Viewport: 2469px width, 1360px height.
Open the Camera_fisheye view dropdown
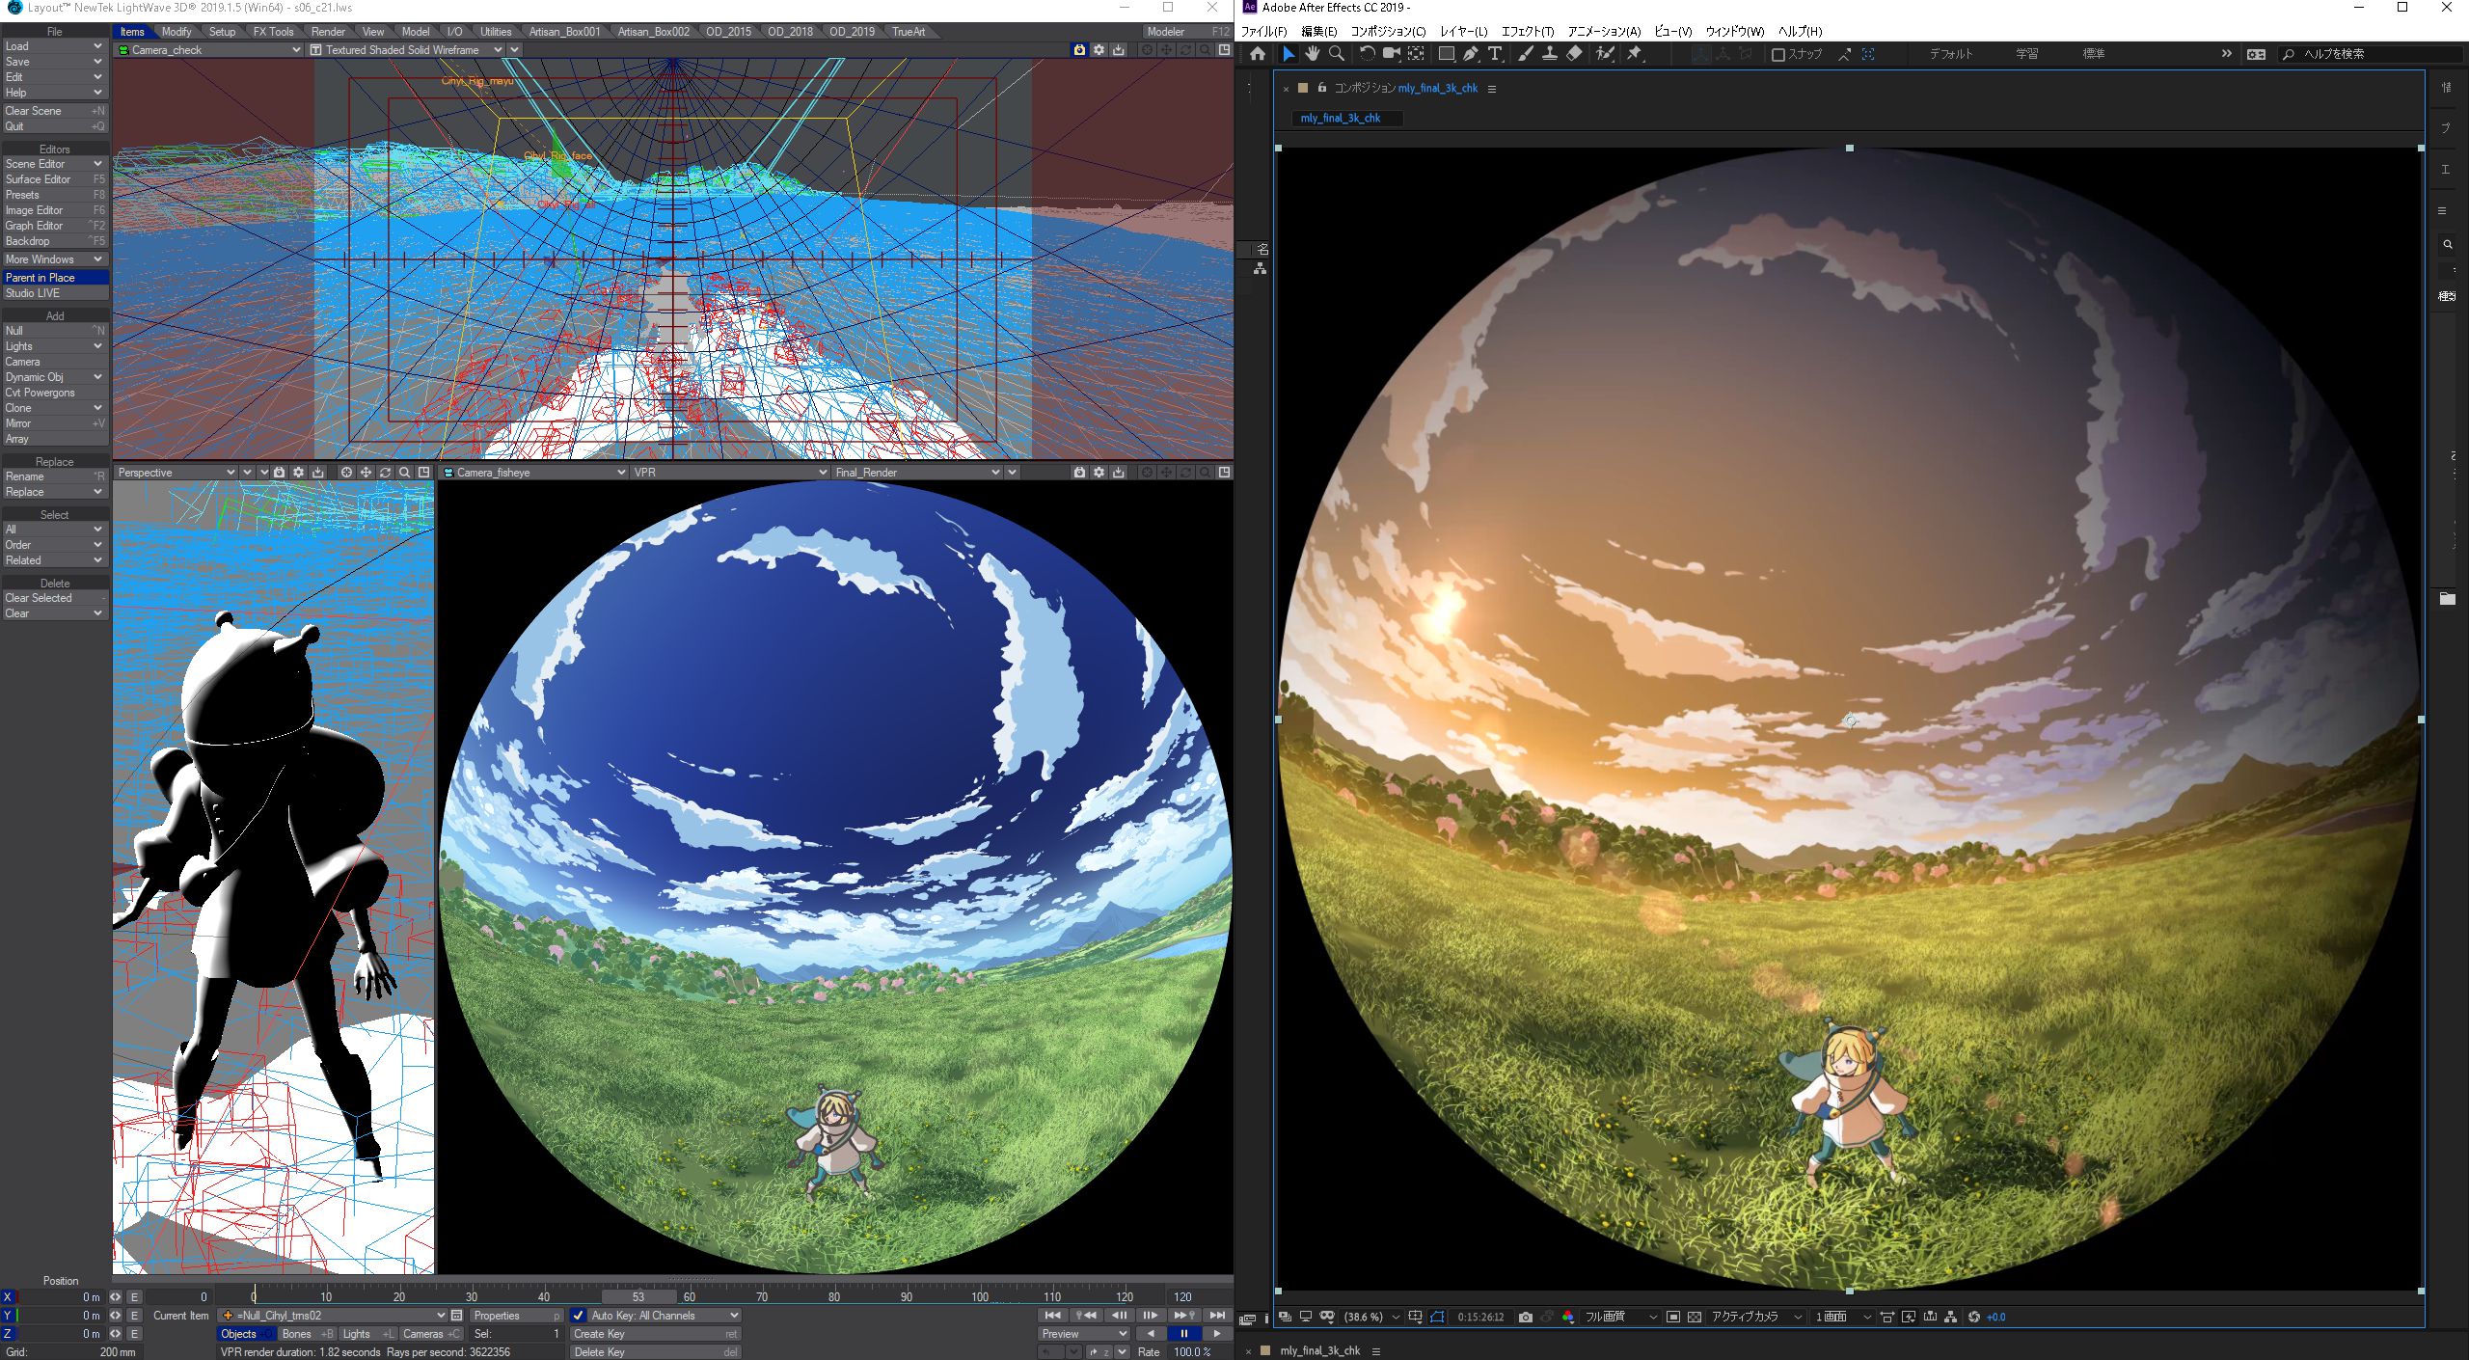[534, 473]
